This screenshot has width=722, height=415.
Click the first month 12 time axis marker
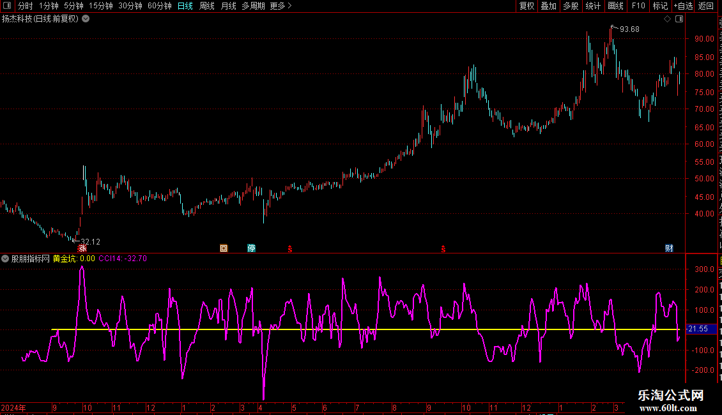151,407
